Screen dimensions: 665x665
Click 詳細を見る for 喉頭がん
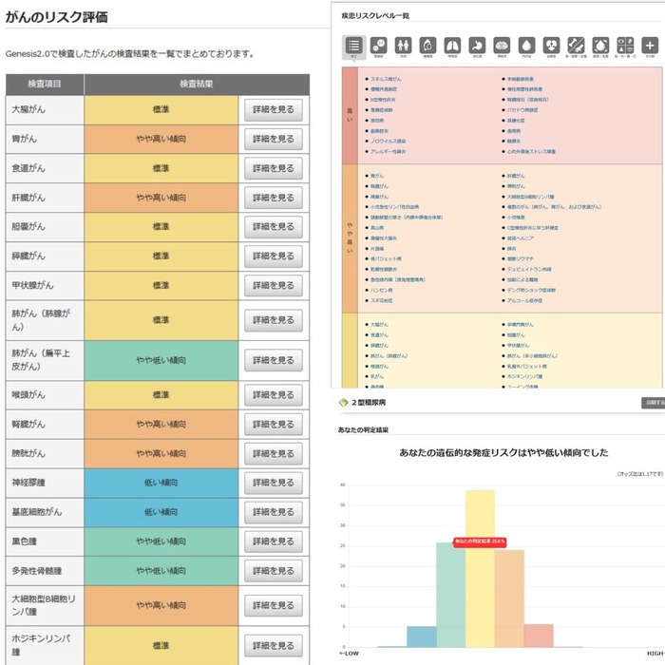[274, 395]
